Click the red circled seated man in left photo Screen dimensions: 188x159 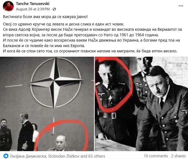(x=60, y=143)
